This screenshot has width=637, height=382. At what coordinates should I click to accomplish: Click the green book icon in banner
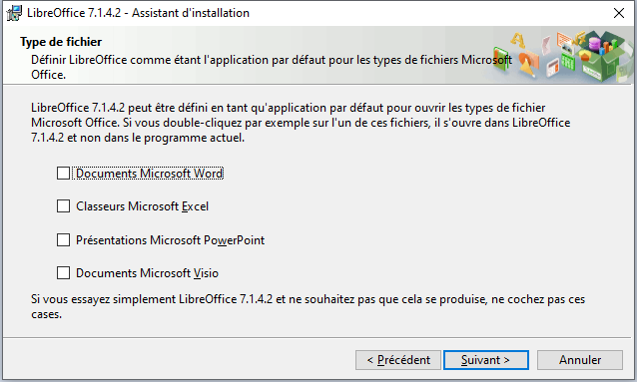coord(501,59)
